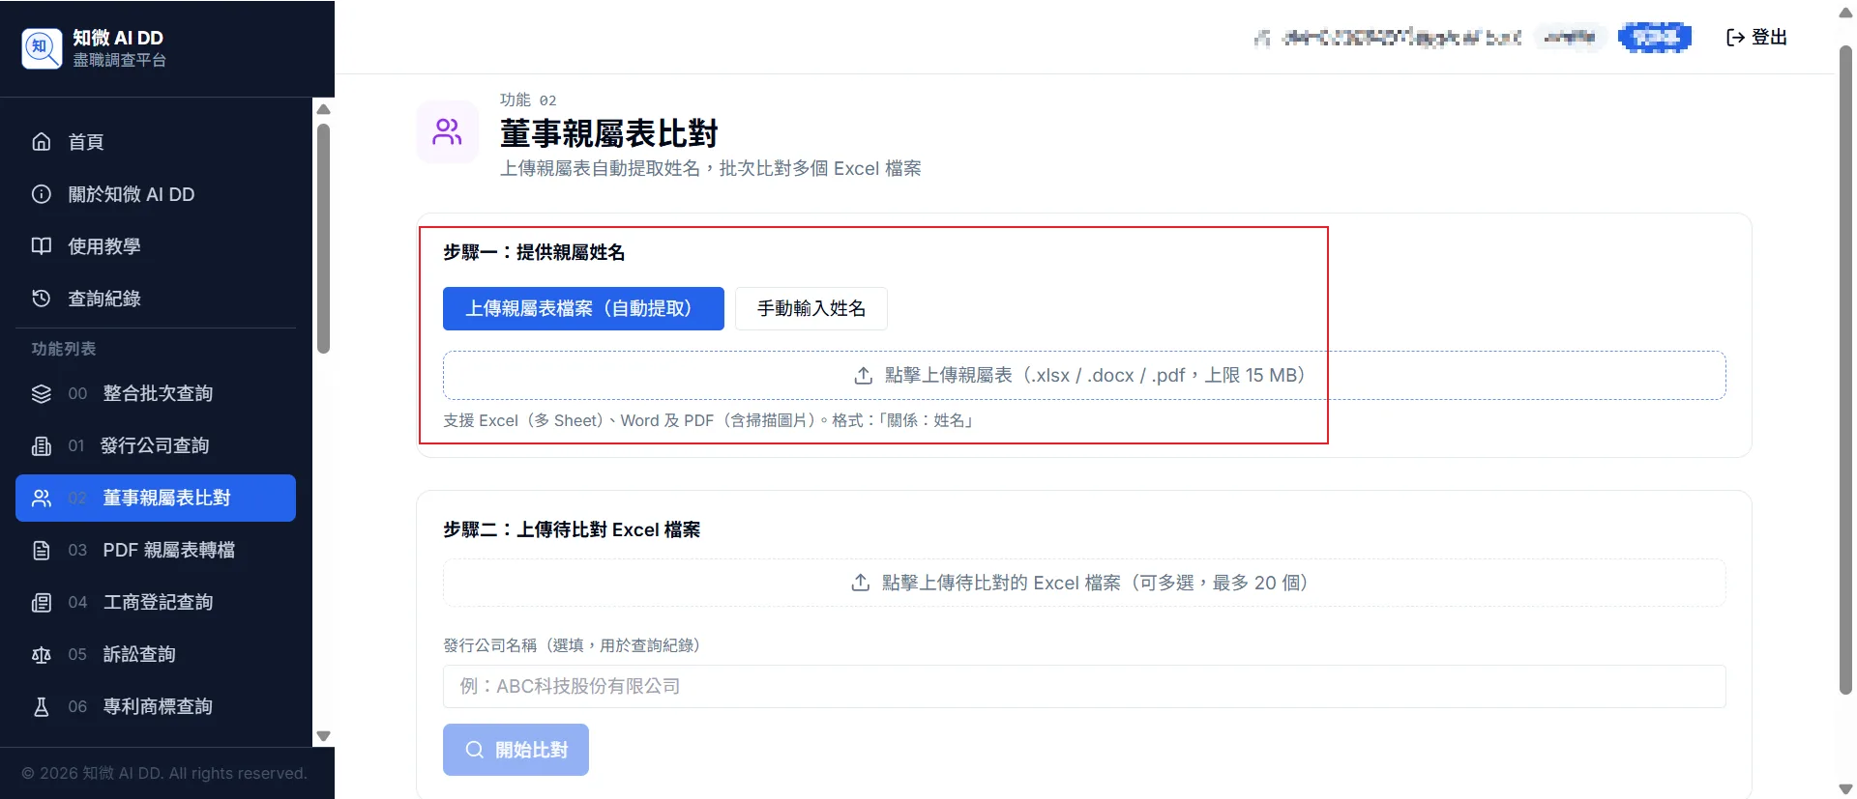Click 點擊上傳親屬表 upload zone

click(x=1084, y=375)
